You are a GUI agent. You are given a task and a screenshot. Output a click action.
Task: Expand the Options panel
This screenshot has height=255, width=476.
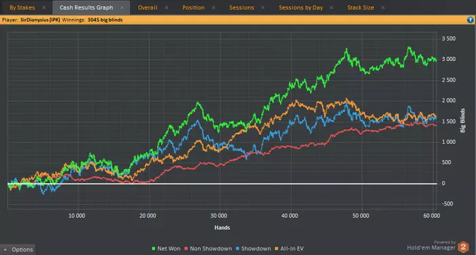[18, 250]
